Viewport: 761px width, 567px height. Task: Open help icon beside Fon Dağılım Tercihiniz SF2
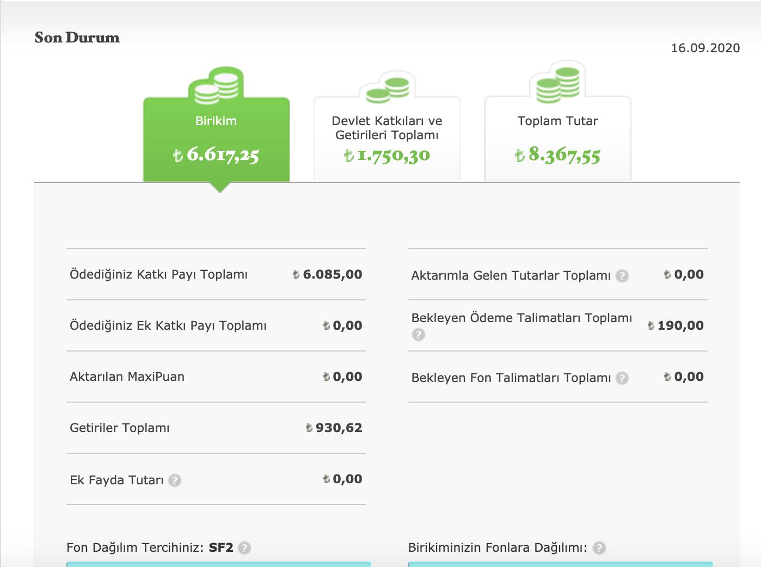pos(244,548)
